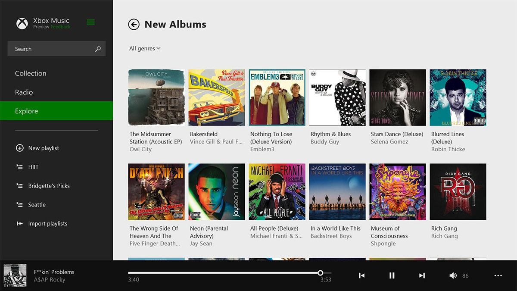This screenshot has width=517, height=291.
Task: Open the HIIT playlist icon
Action: pyautogui.click(x=20, y=167)
